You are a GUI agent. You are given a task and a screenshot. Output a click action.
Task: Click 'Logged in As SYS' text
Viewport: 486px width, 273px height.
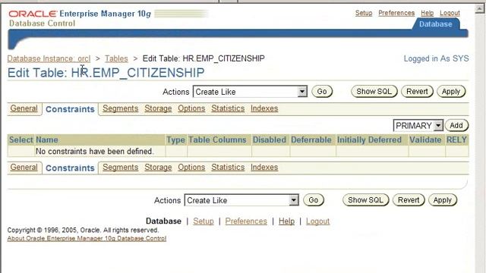pyautogui.click(x=436, y=58)
